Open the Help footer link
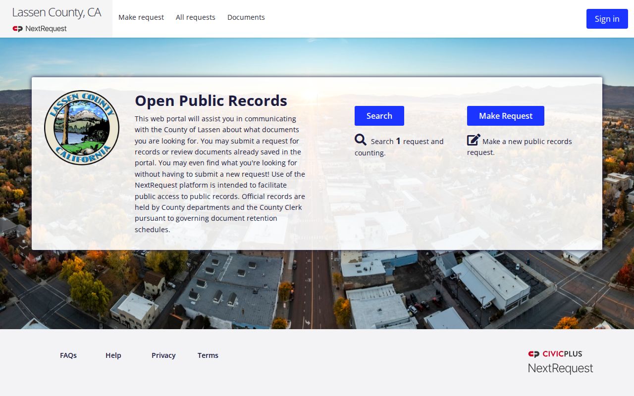The image size is (634, 396). point(113,355)
